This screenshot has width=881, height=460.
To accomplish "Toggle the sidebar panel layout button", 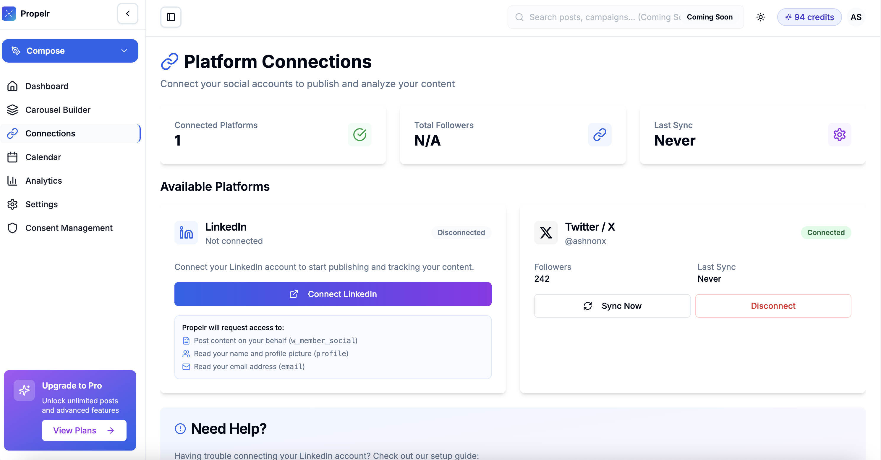I will click(171, 17).
